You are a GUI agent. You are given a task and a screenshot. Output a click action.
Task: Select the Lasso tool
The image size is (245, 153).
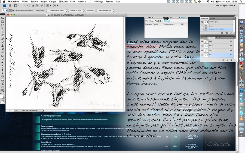coord(2,25)
